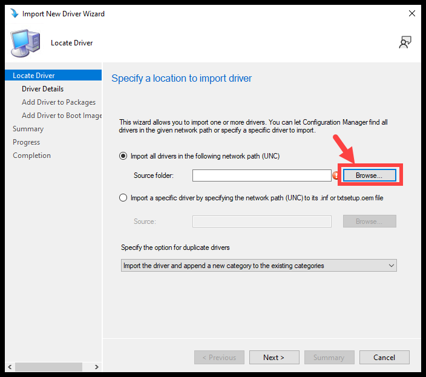Click the disabled Source text field
426x377 pixels.
pyautogui.click(x=262, y=221)
